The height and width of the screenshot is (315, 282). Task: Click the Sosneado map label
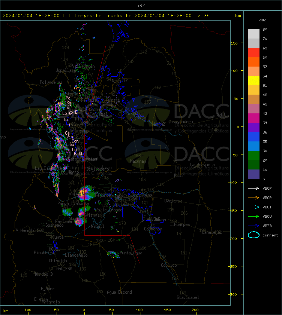pyautogui.click(x=54, y=225)
